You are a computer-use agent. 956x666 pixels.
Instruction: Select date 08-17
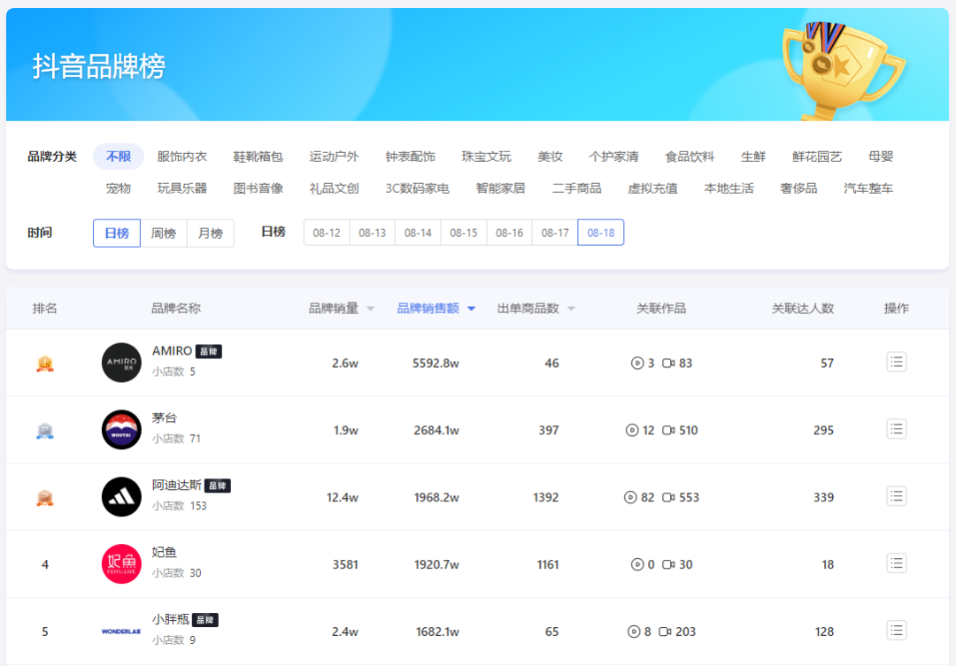pyautogui.click(x=555, y=233)
